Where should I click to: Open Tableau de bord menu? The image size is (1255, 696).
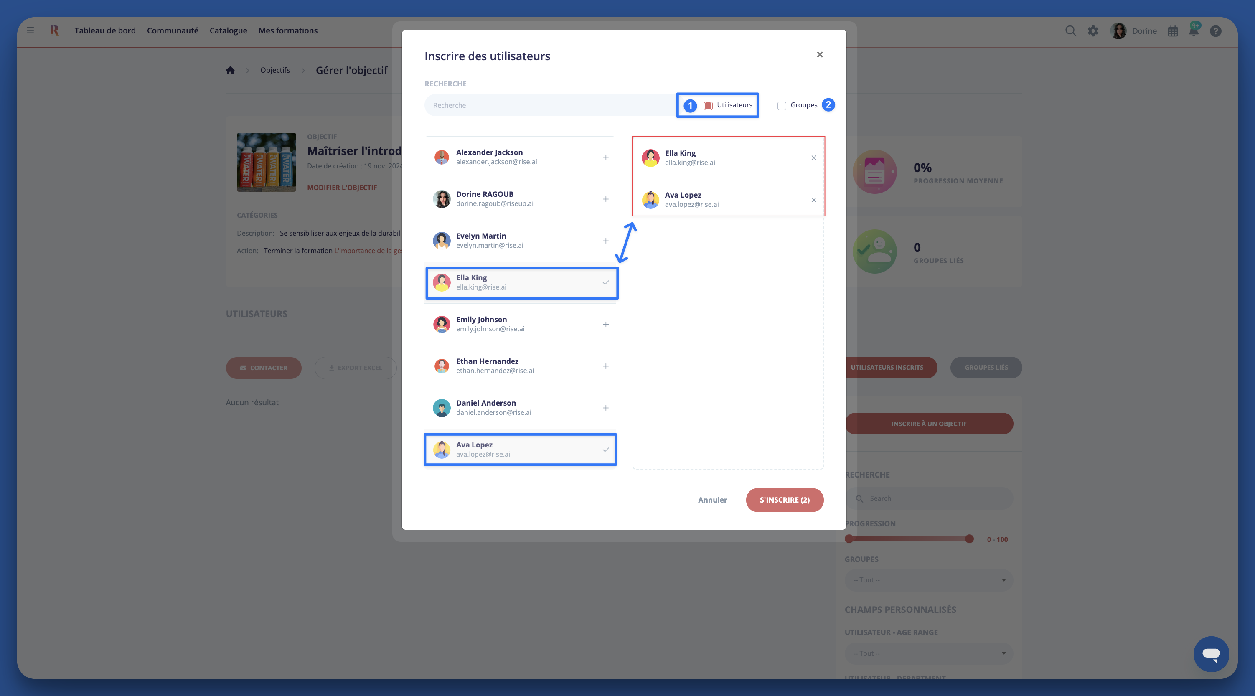pos(105,30)
